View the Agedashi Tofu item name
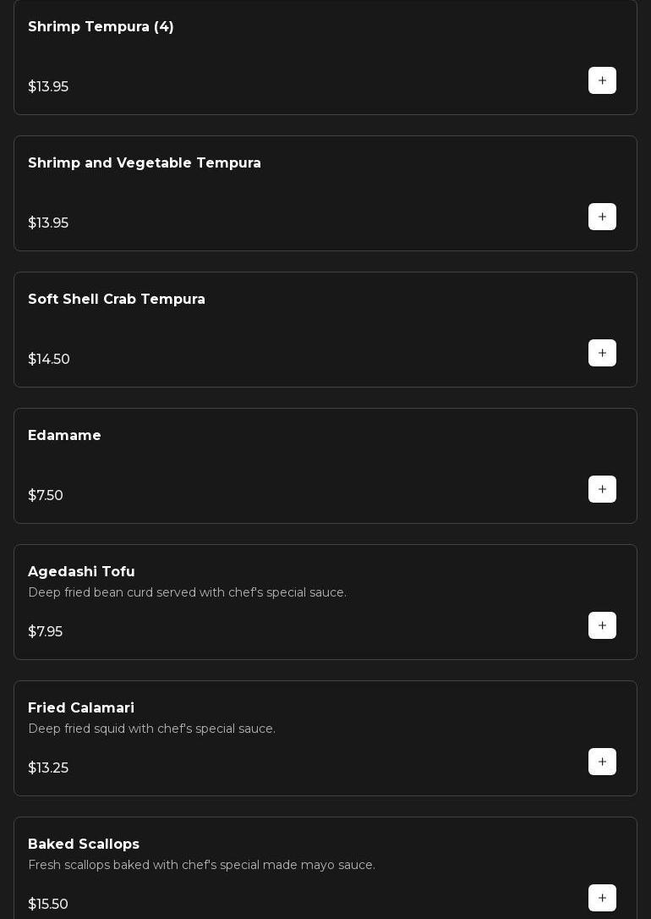The width and height of the screenshot is (651, 919). 81,572
